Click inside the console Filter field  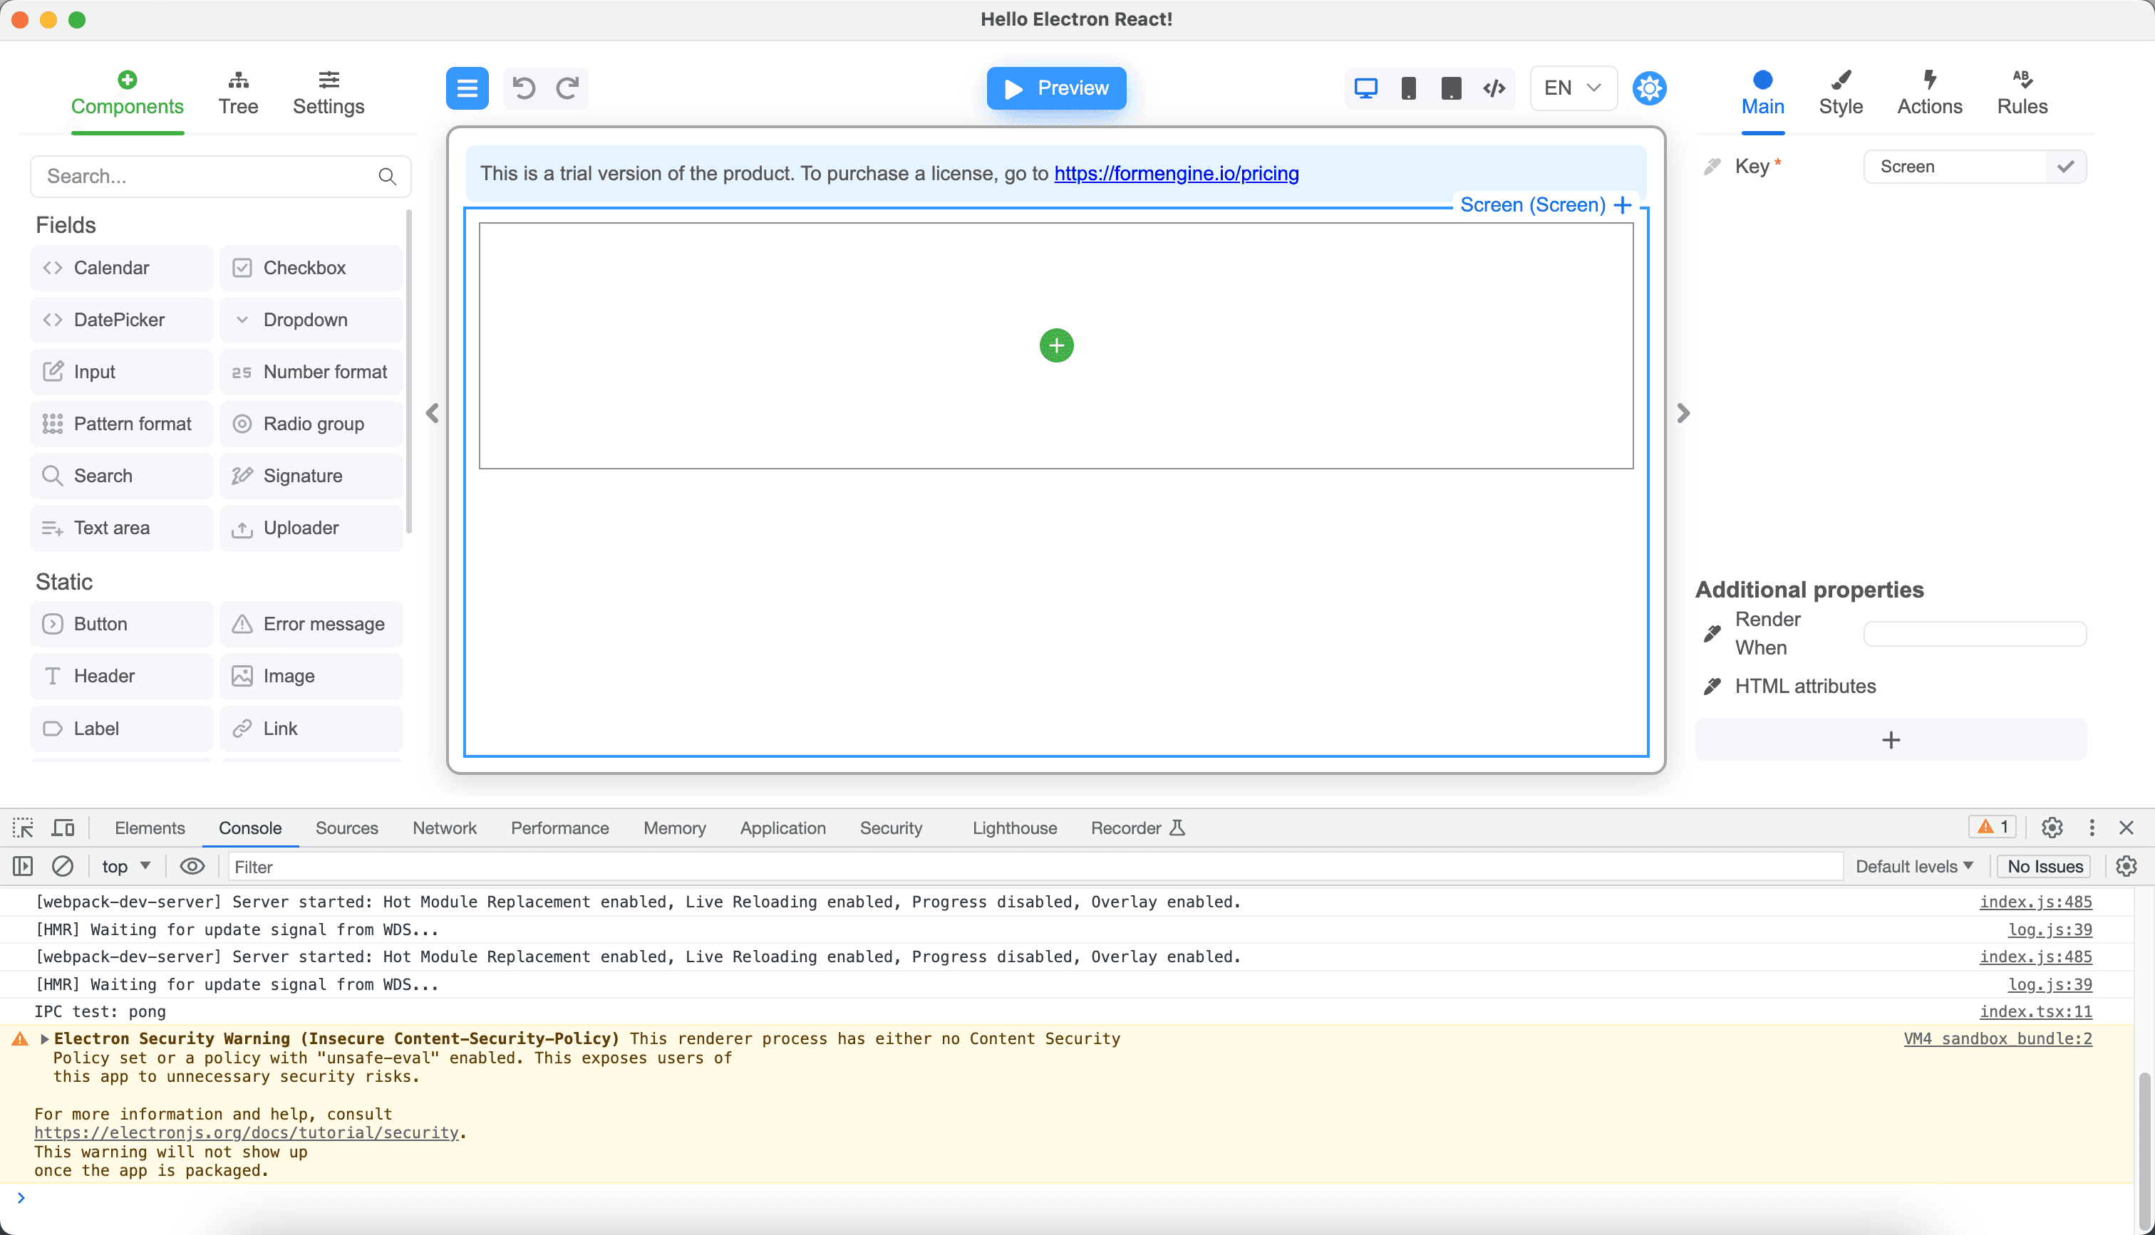coord(424,866)
